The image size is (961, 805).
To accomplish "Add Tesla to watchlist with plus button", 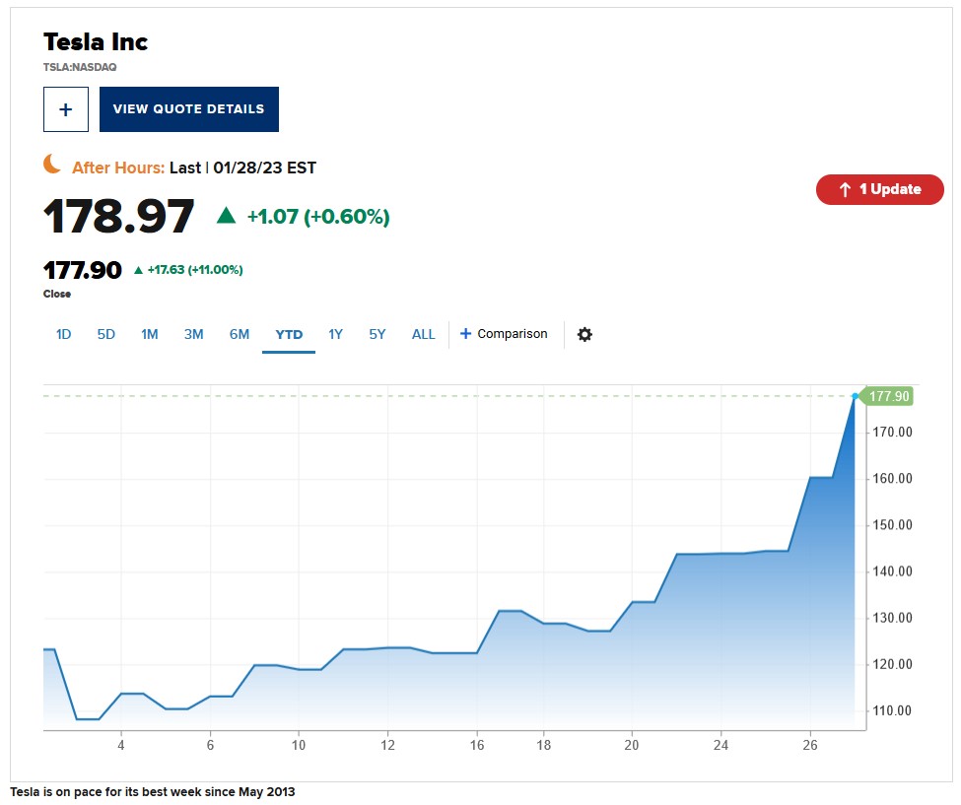I will click(66, 109).
